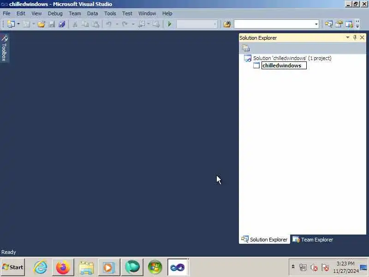This screenshot has width=369, height=277.
Task: Start Debugging with green play icon
Action: click(170, 24)
